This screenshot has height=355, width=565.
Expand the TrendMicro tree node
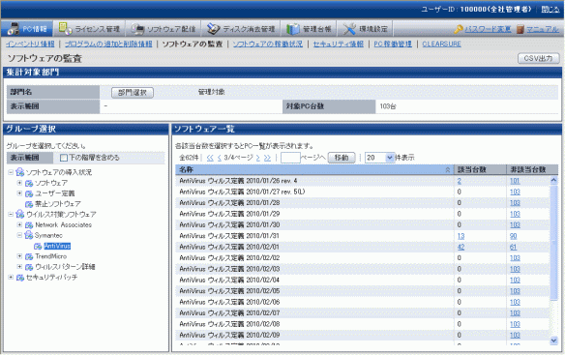pos(19,256)
